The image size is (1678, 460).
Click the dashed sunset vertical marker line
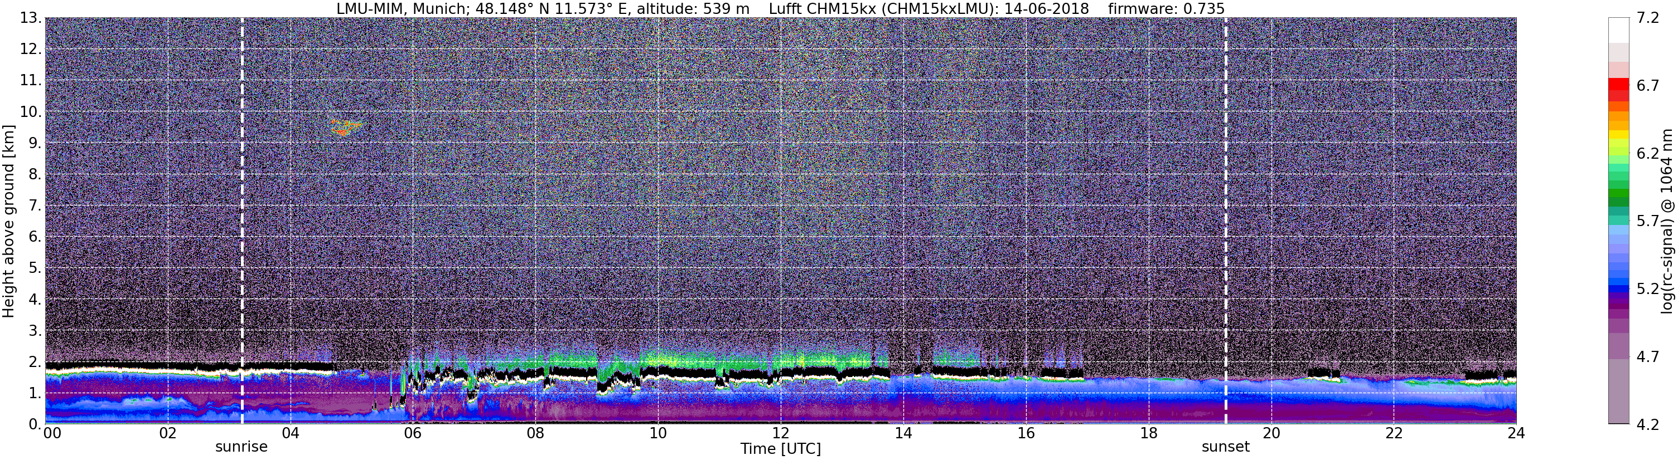[1226, 221]
